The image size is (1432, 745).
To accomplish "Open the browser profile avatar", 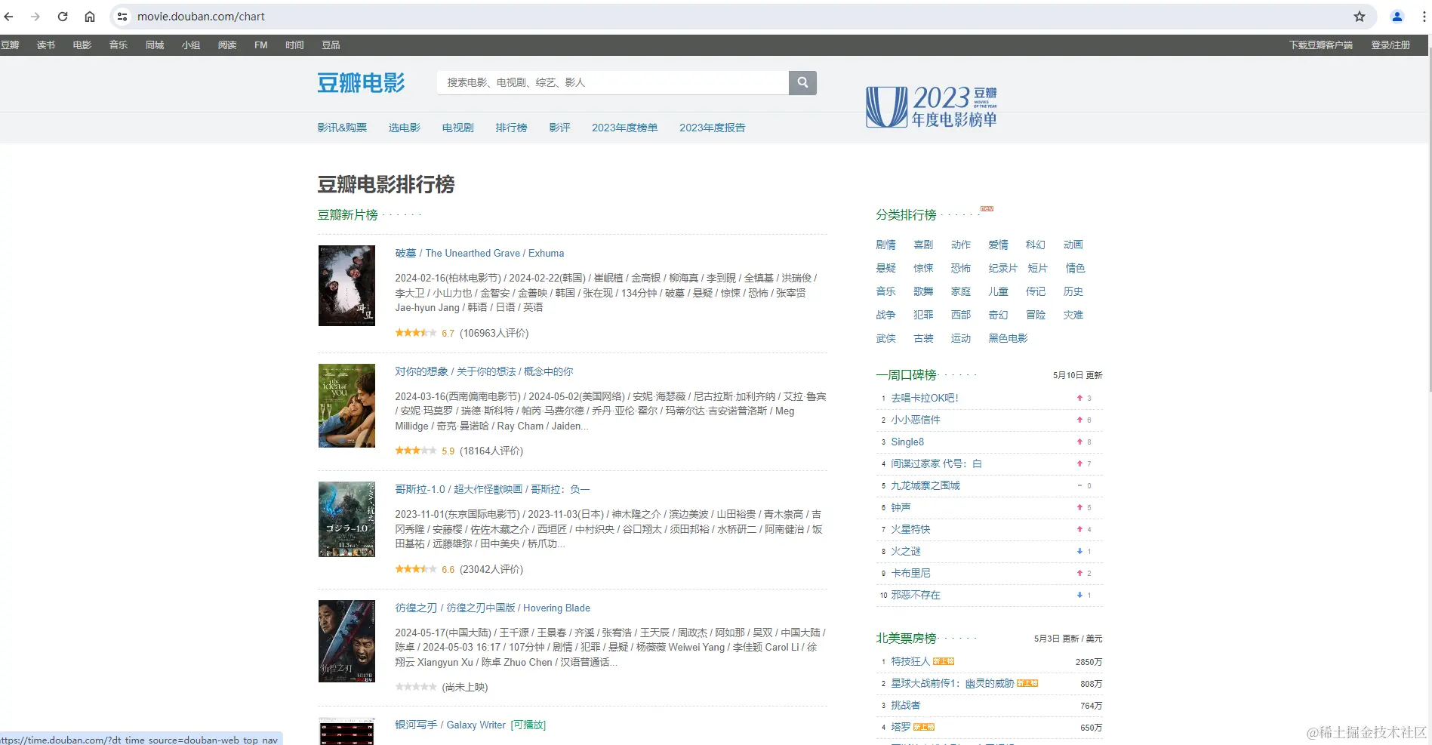I will (1397, 17).
